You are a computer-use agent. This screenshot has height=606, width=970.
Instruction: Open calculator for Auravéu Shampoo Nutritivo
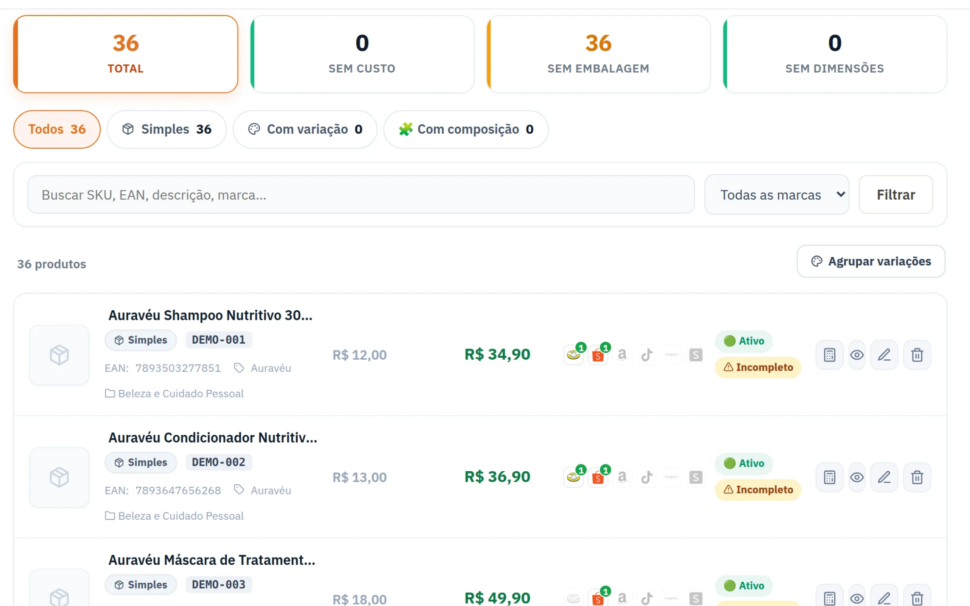[829, 355]
